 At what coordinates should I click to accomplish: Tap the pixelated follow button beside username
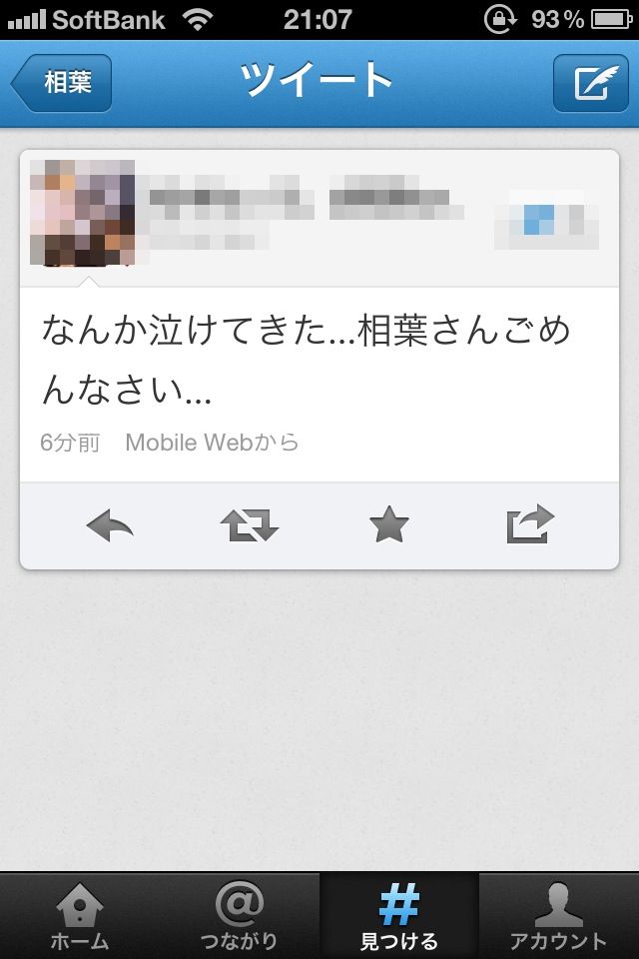(546, 220)
